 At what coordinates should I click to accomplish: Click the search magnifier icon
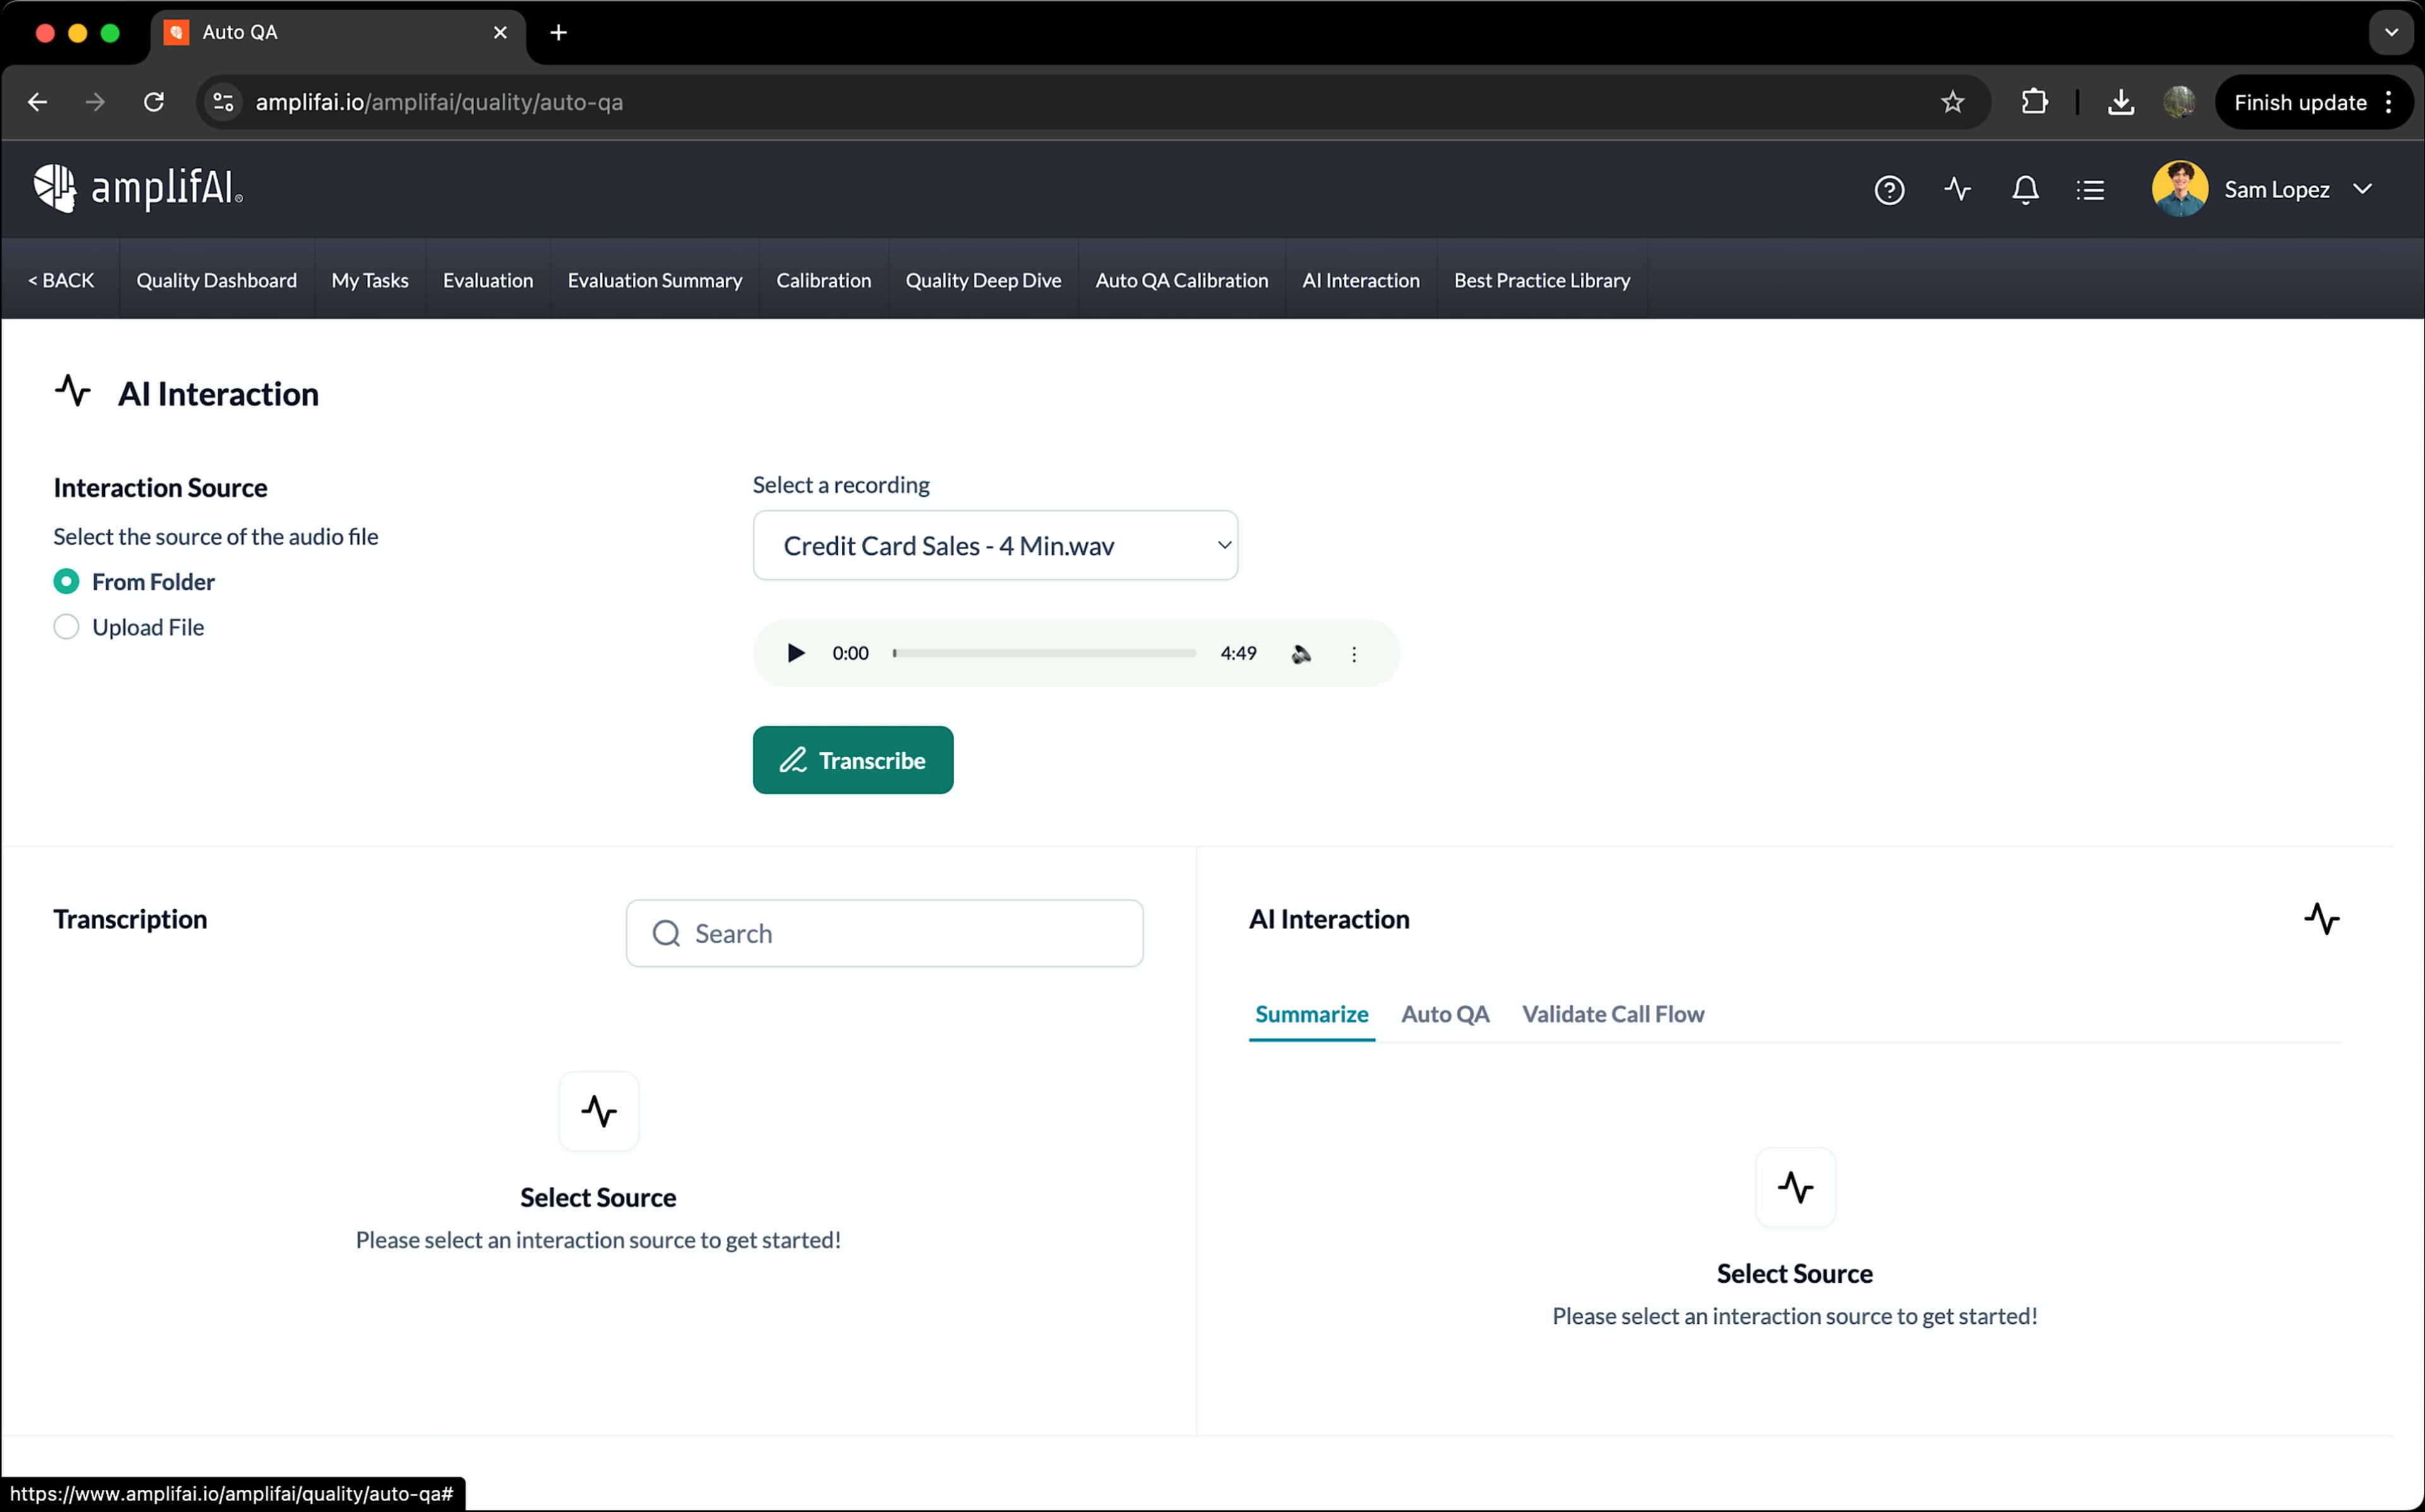[666, 933]
